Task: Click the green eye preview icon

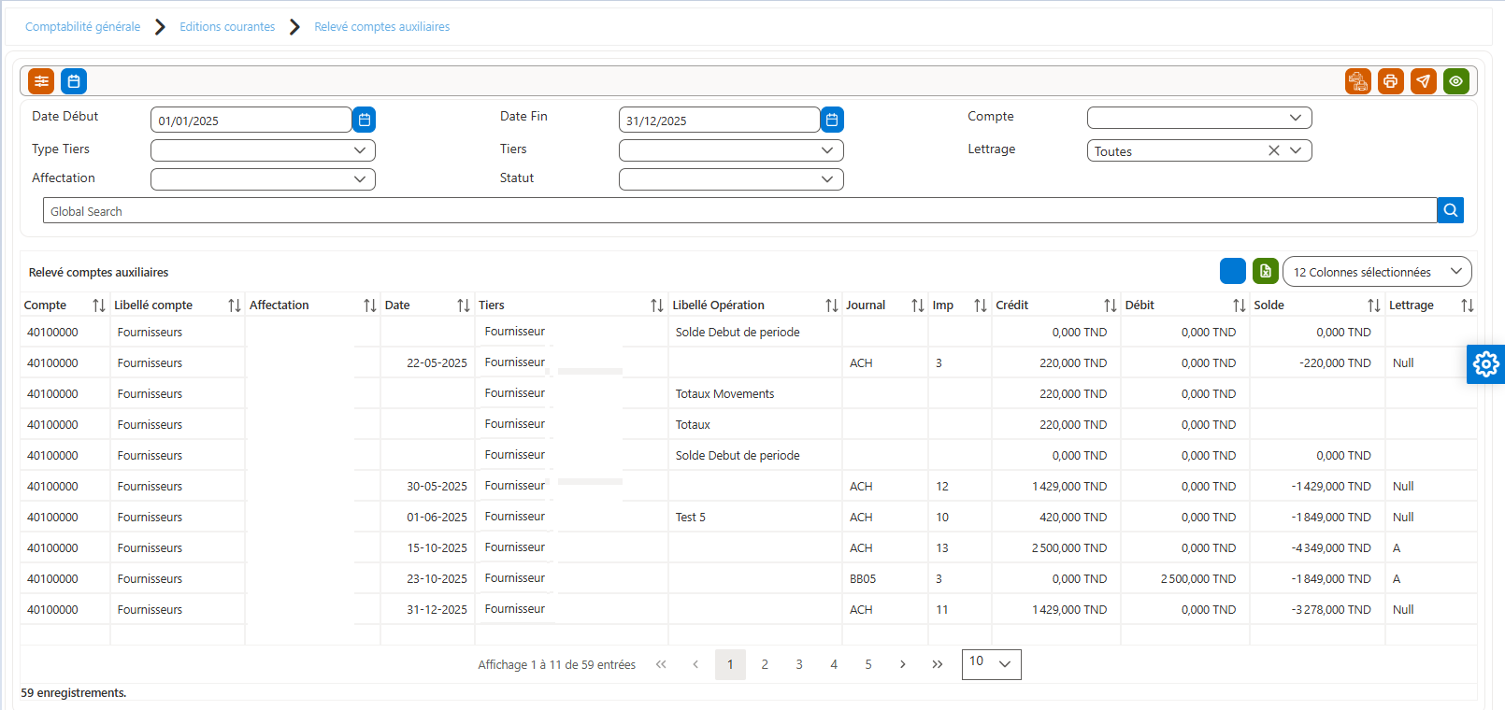Action: (1456, 81)
